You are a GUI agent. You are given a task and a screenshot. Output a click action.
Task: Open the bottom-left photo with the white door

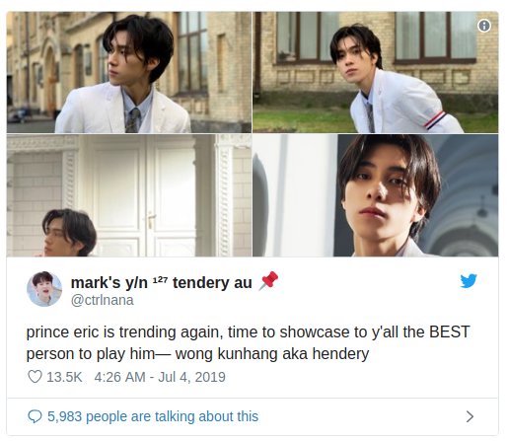(129, 195)
